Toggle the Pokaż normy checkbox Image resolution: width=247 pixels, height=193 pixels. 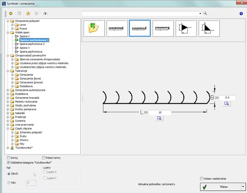[44, 158]
